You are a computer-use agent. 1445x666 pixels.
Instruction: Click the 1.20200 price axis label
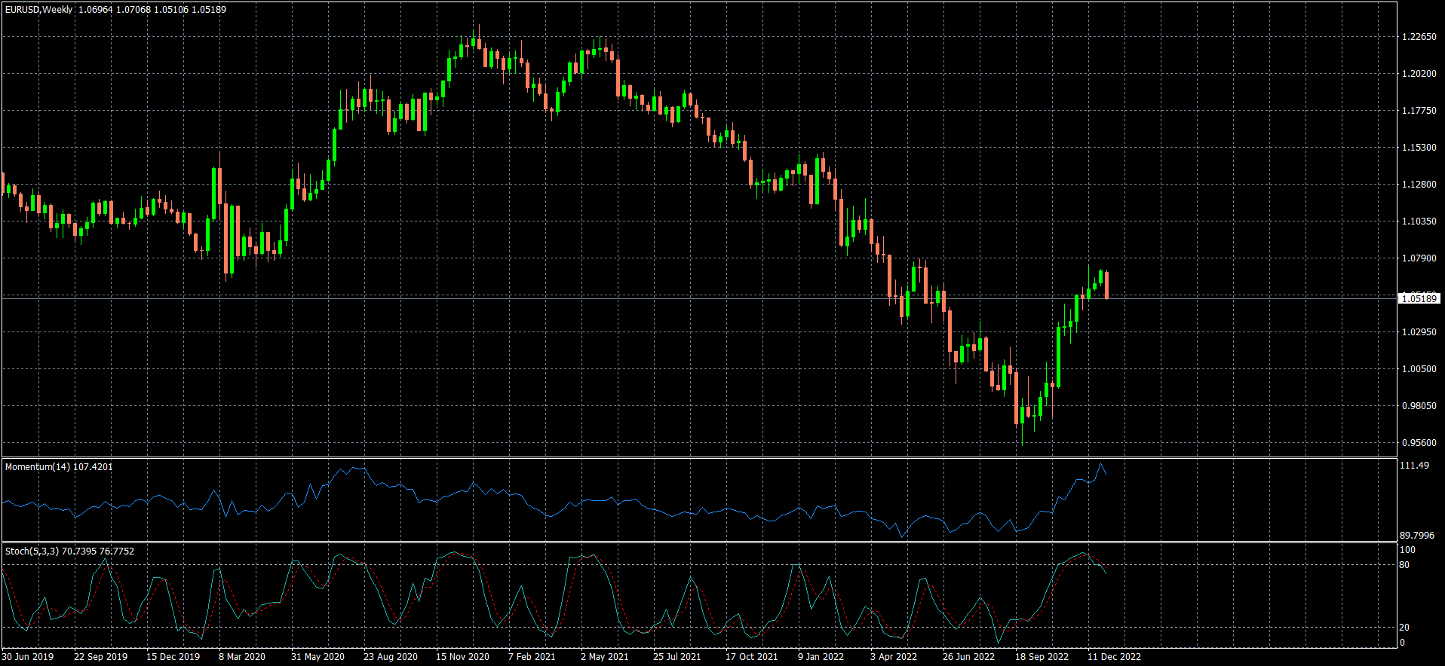pos(1419,74)
